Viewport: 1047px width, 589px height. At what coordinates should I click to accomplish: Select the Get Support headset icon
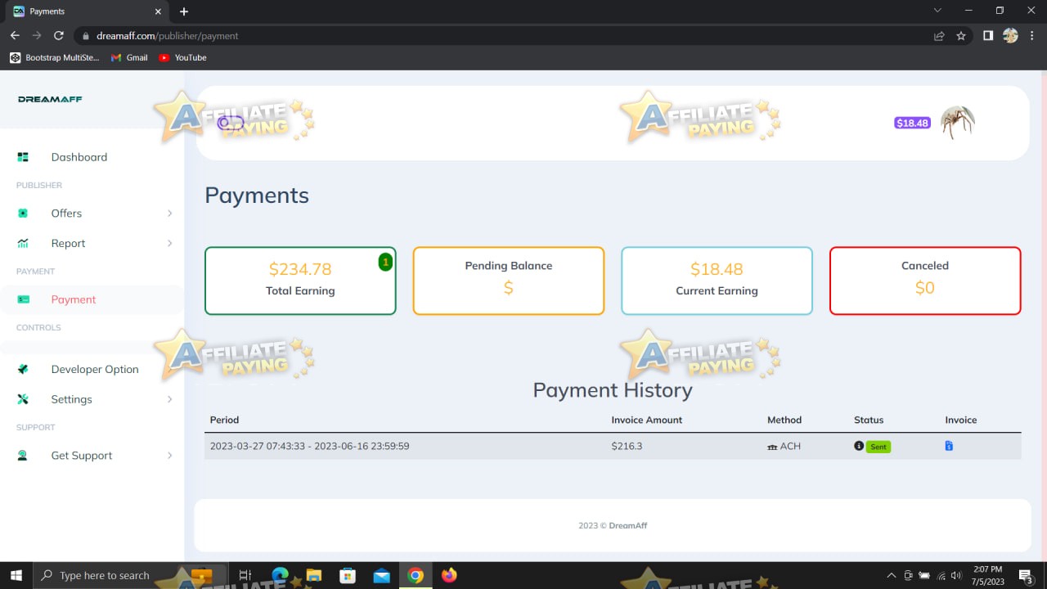[x=25, y=455]
